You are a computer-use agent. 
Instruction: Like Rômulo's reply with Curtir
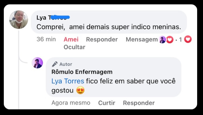point(107,103)
